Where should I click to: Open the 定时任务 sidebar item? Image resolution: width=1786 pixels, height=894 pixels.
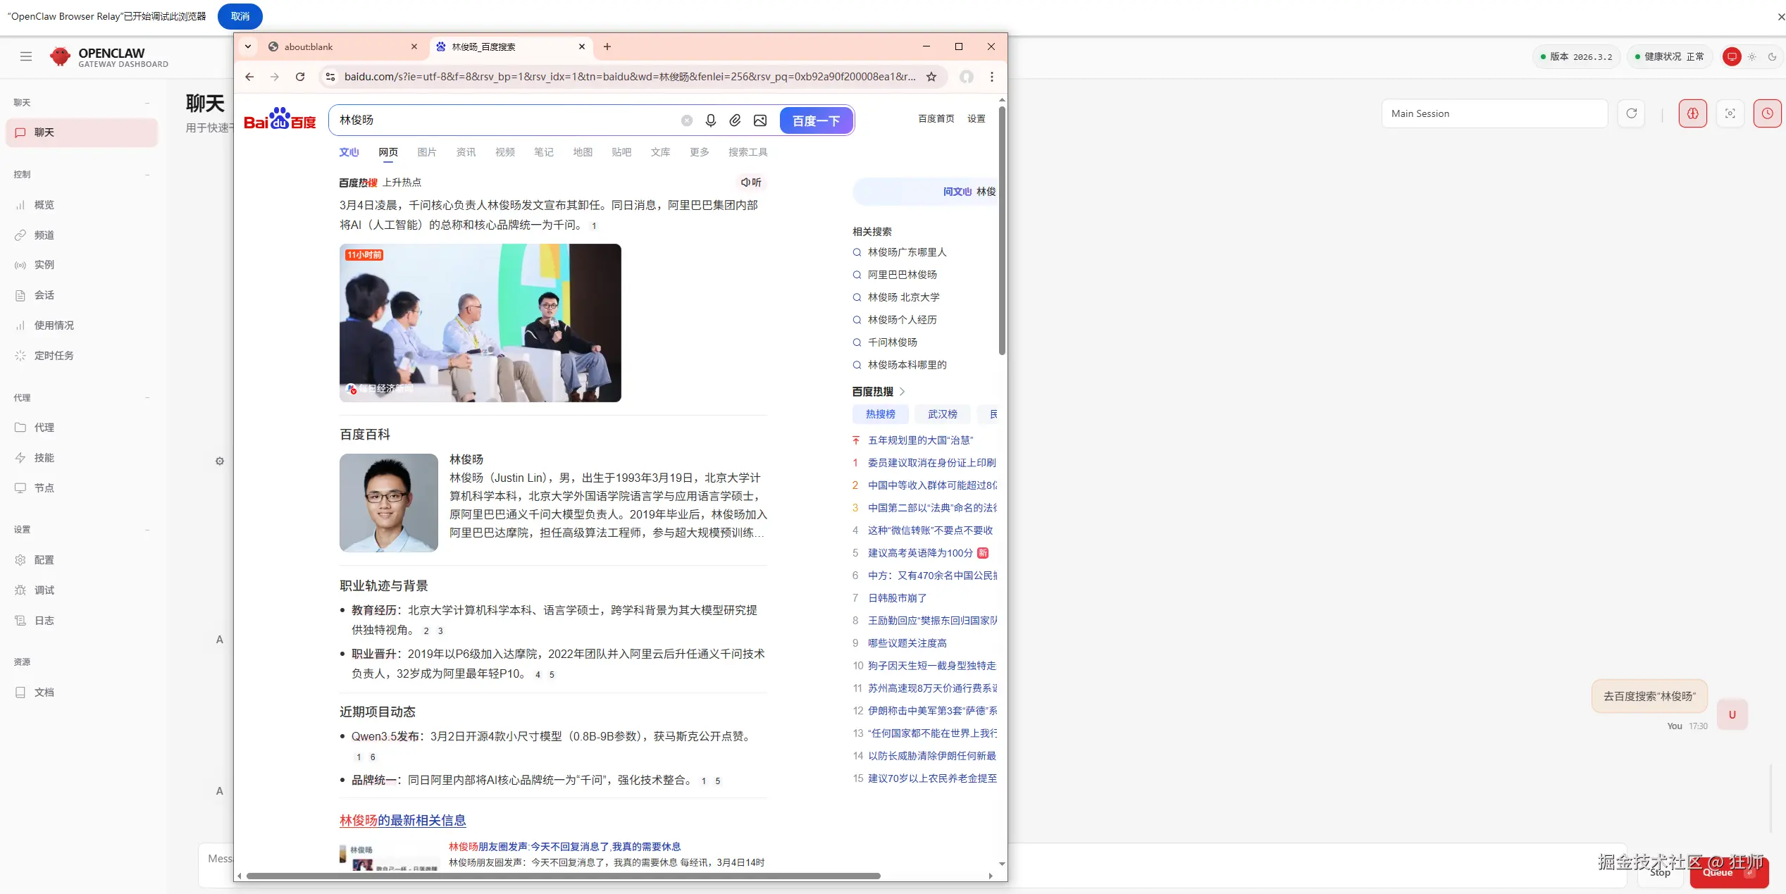coord(54,356)
